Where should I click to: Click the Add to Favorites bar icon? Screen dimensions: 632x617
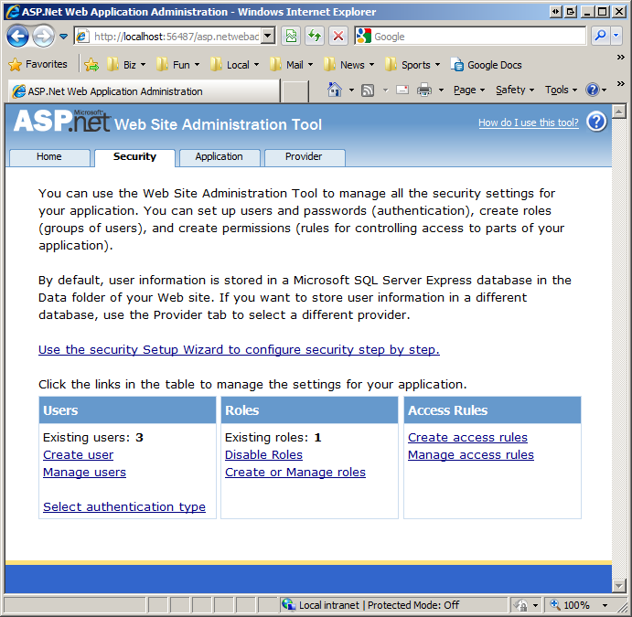pyautogui.click(x=91, y=65)
